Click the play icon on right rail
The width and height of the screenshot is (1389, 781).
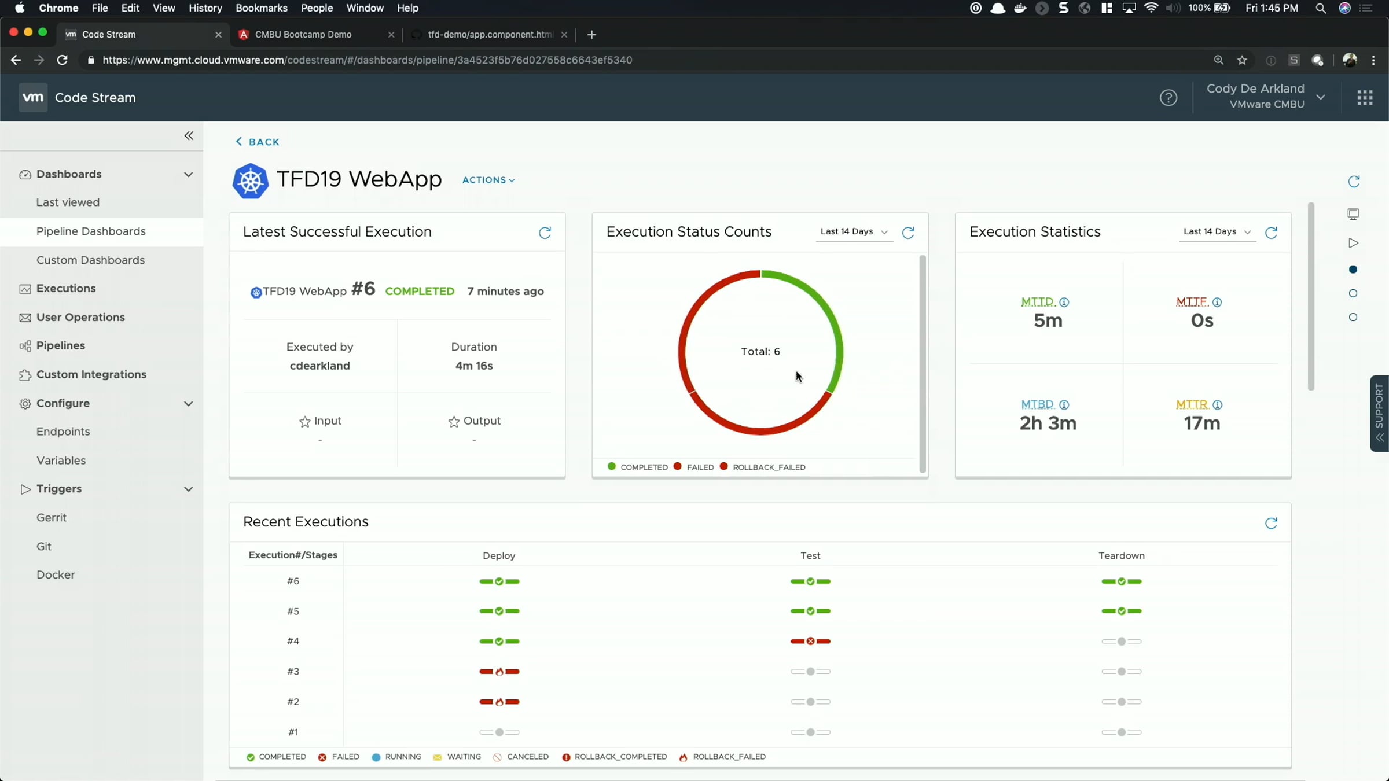coord(1353,243)
